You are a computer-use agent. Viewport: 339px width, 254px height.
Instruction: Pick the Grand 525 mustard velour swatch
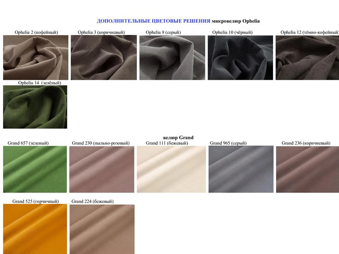(x=35, y=229)
